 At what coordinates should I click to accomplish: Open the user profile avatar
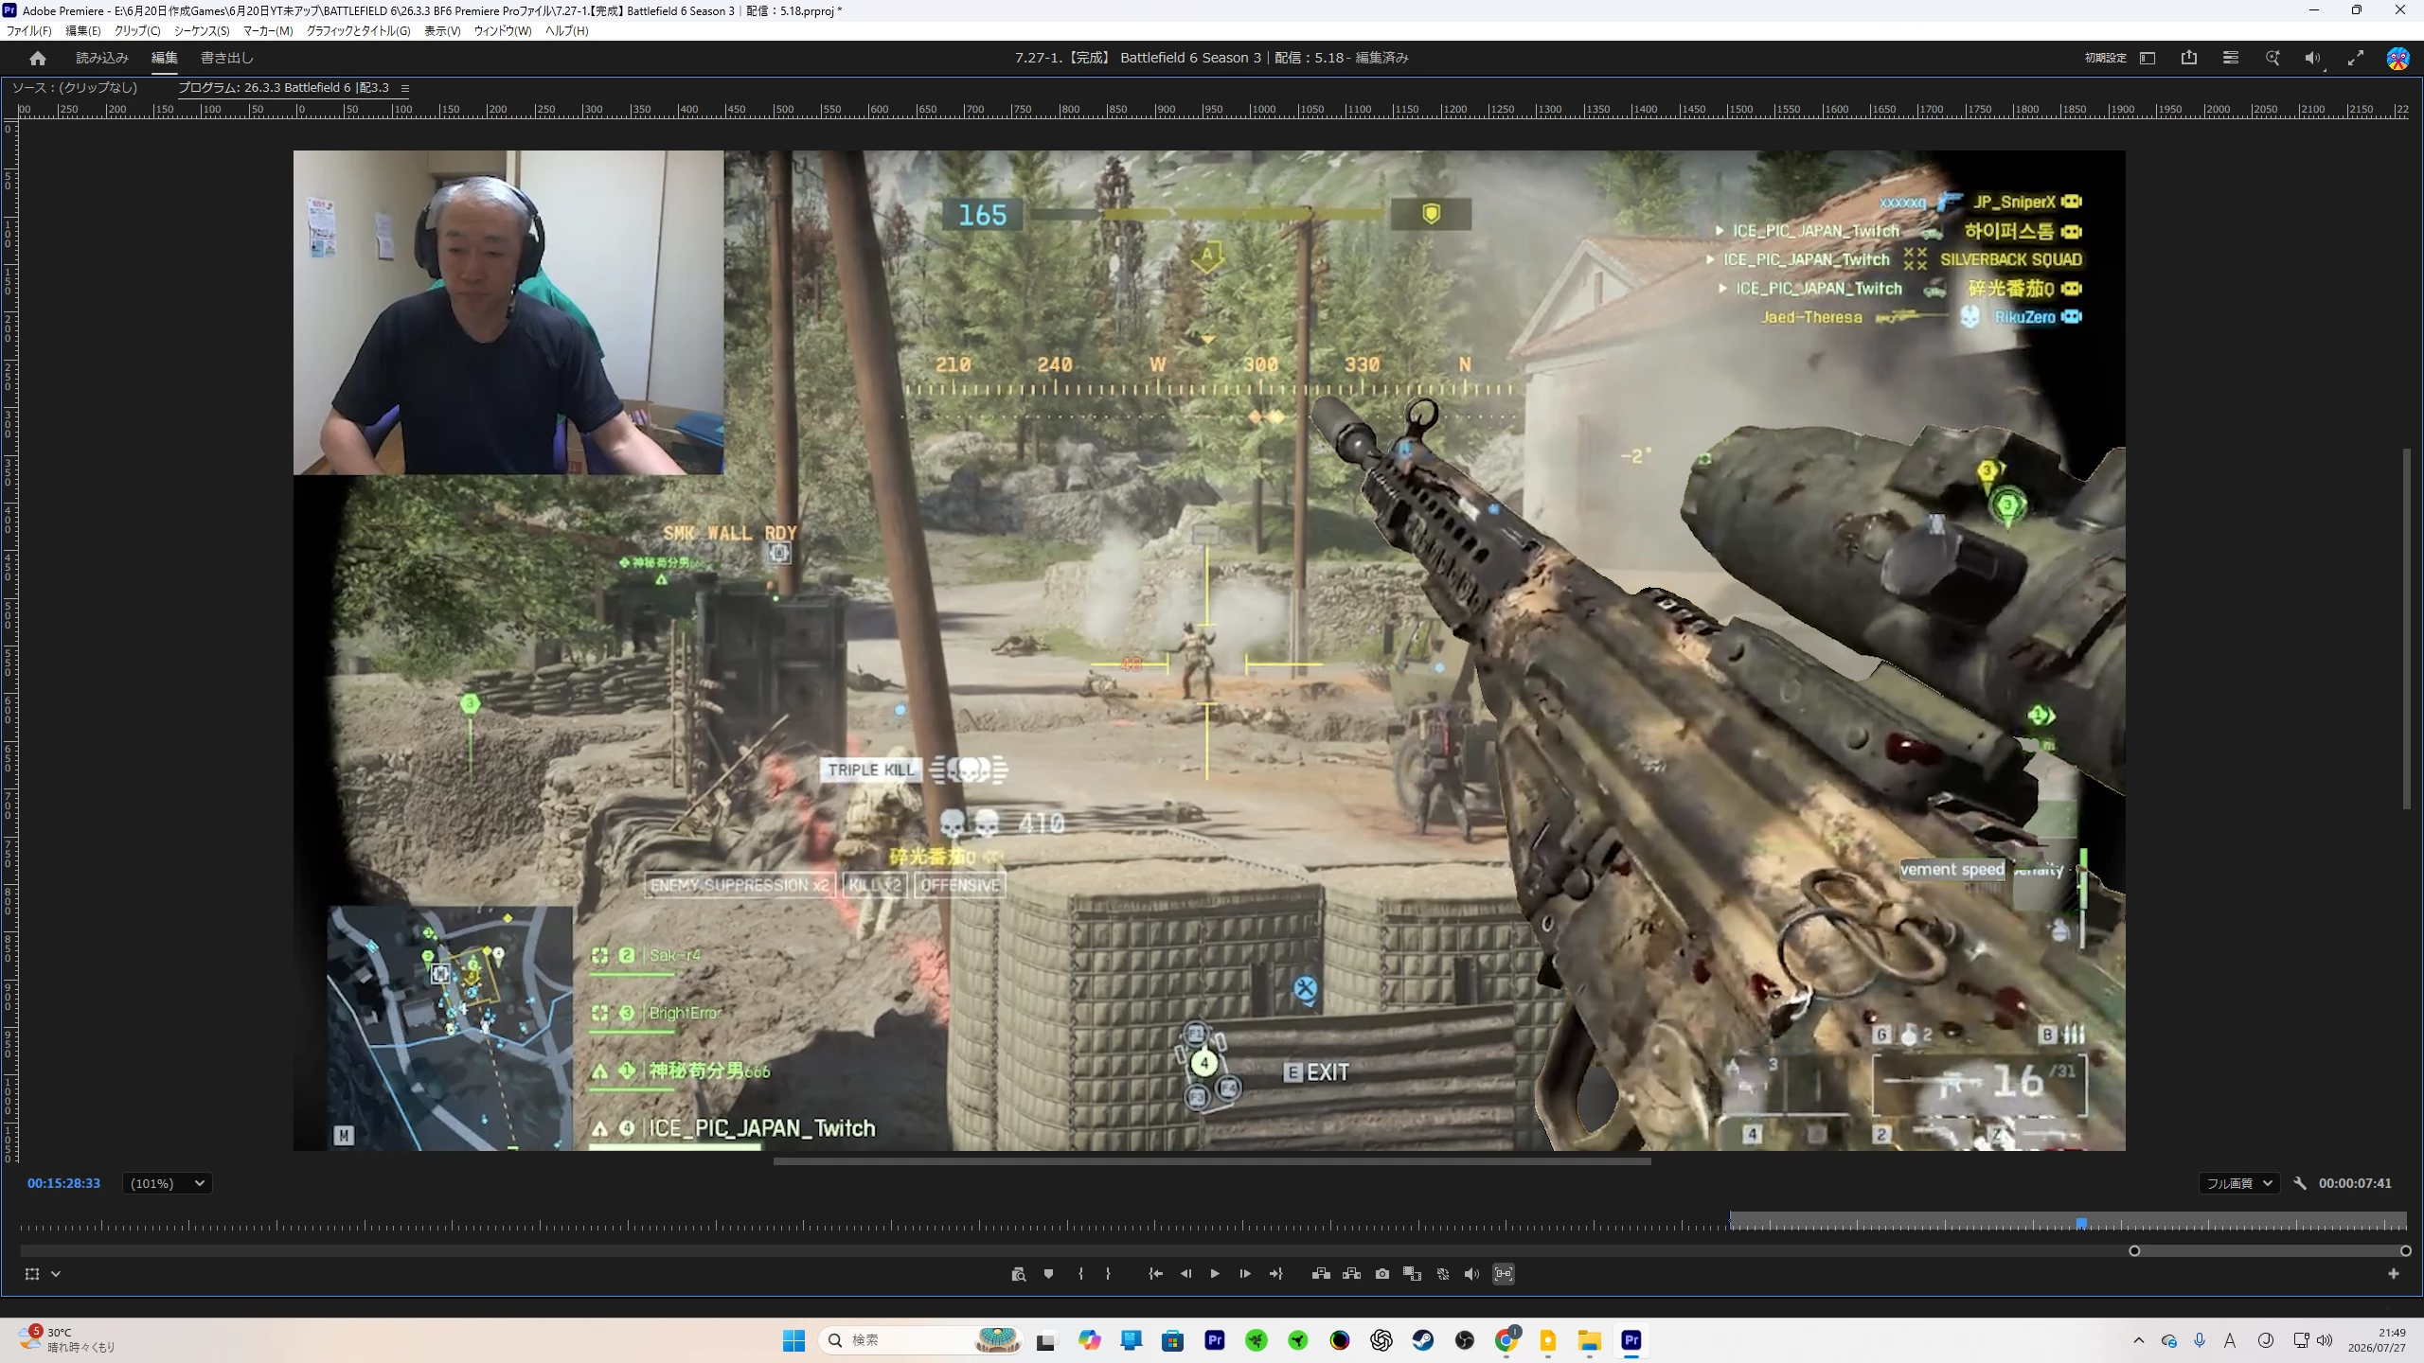coord(2397,59)
